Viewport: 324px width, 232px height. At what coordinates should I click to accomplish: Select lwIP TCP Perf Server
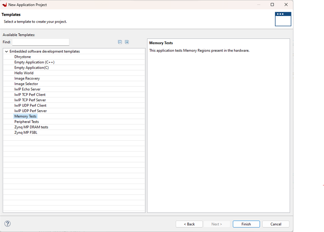(30, 100)
